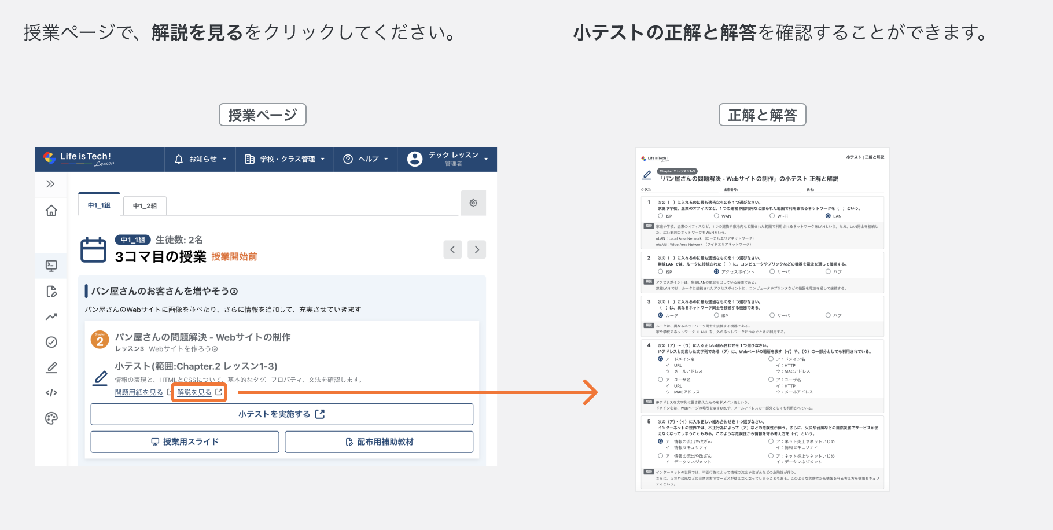This screenshot has width=1053, height=530.
Task: Open the document editing icon in the sidebar
Action: 51,292
